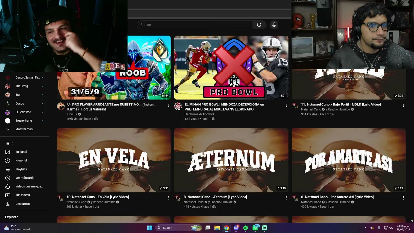Image resolution: width=414 pixels, height=233 pixels.
Task: Open the Tu canal page icon
Action: pyautogui.click(x=8, y=152)
